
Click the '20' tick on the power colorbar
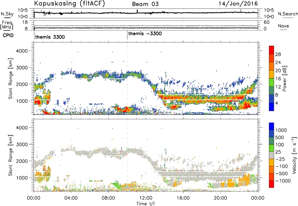[278, 71]
